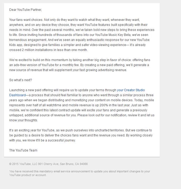
Task: Click the words 'know your thoughts.'
Action: point(24,120)
